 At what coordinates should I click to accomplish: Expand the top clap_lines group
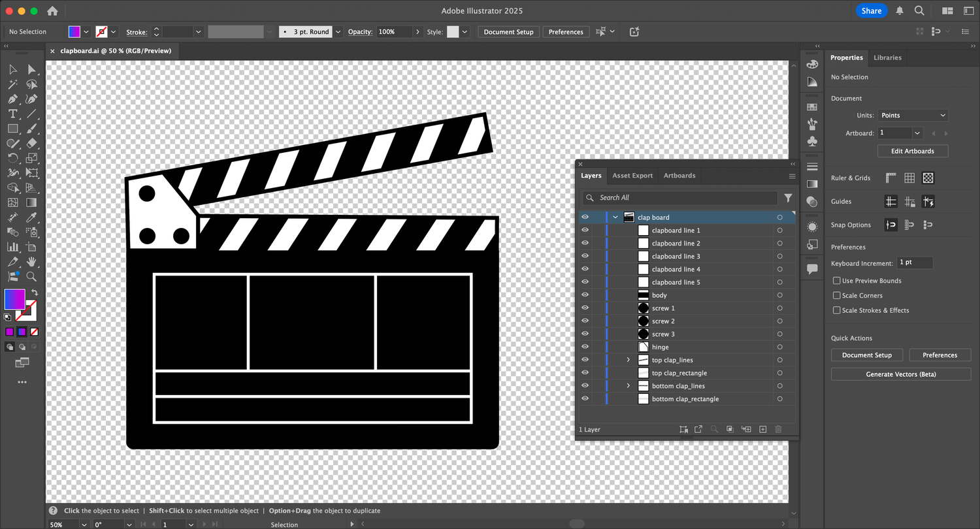pyautogui.click(x=629, y=360)
